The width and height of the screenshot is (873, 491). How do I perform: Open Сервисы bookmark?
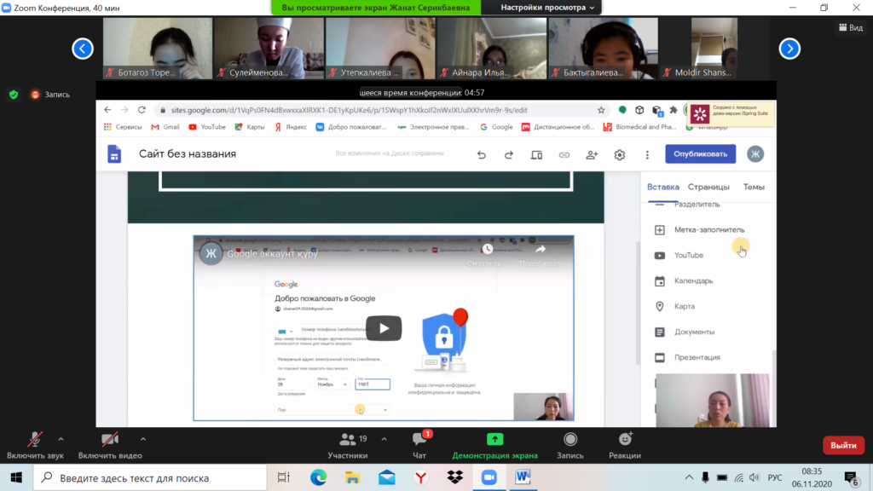(123, 127)
